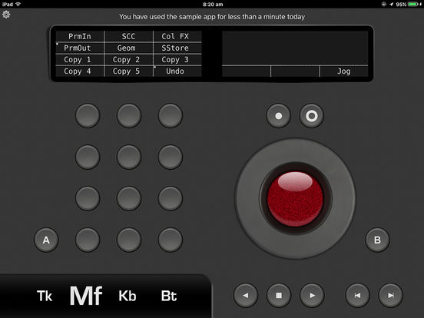Tap the ring circle button
The height and width of the screenshot is (318, 424).
[x=312, y=116]
